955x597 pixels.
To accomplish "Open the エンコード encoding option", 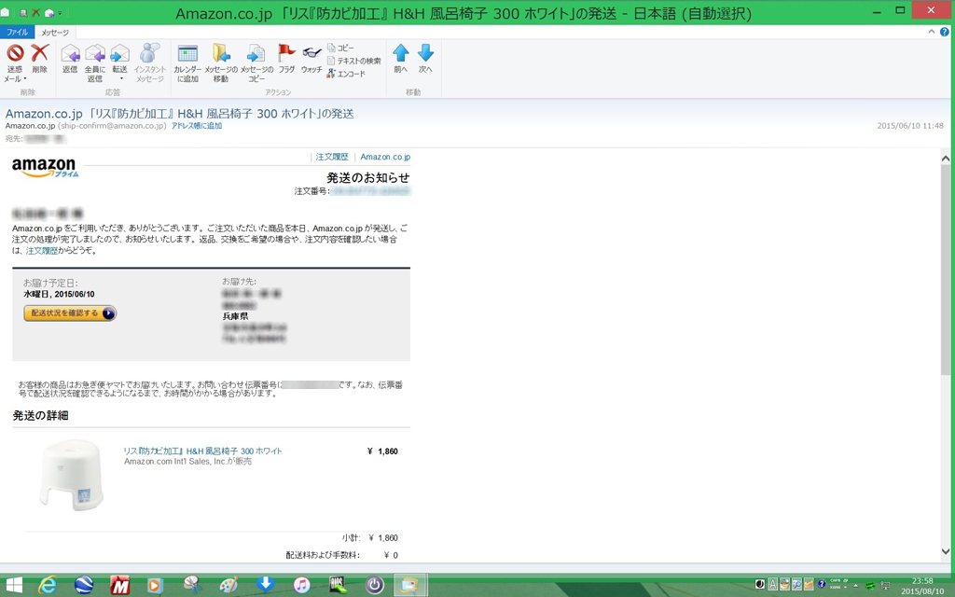I will click(x=346, y=74).
